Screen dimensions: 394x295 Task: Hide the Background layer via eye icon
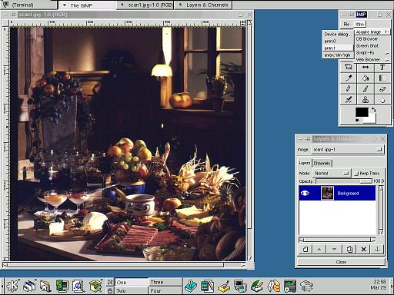point(305,193)
